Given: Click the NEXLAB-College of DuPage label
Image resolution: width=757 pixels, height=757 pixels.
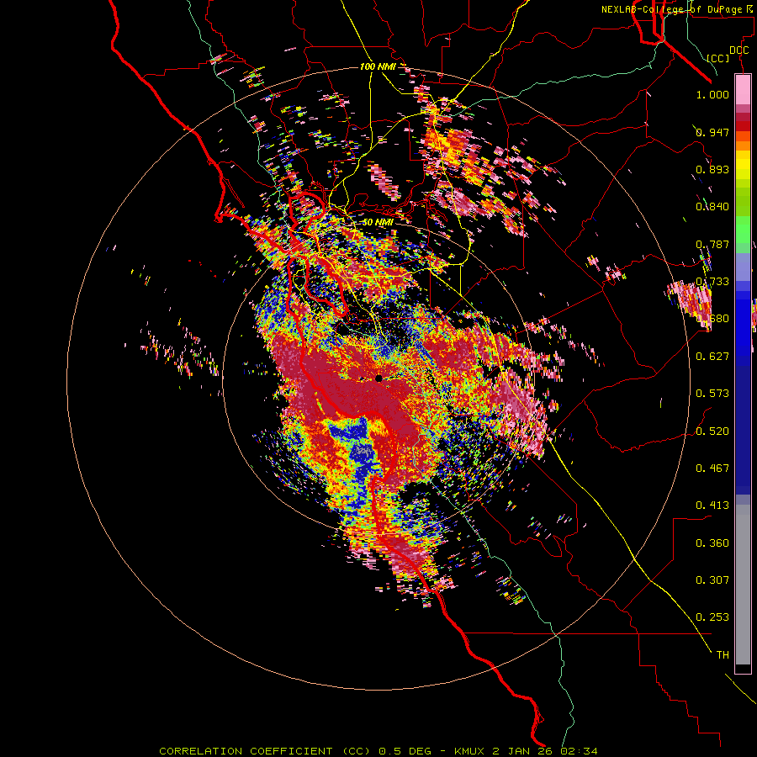Looking at the screenshot, I should pyautogui.click(x=679, y=9).
